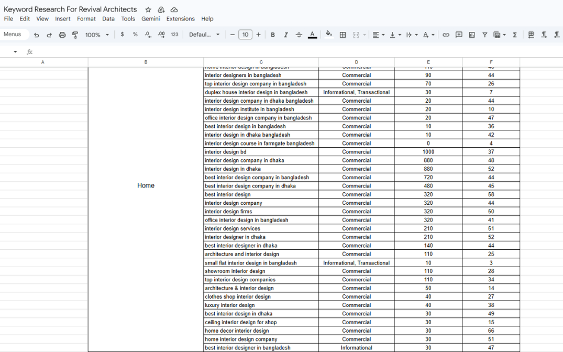This screenshot has width=563, height=352.
Task: Toggle strikethrough formatting
Action: (x=299, y=35)
